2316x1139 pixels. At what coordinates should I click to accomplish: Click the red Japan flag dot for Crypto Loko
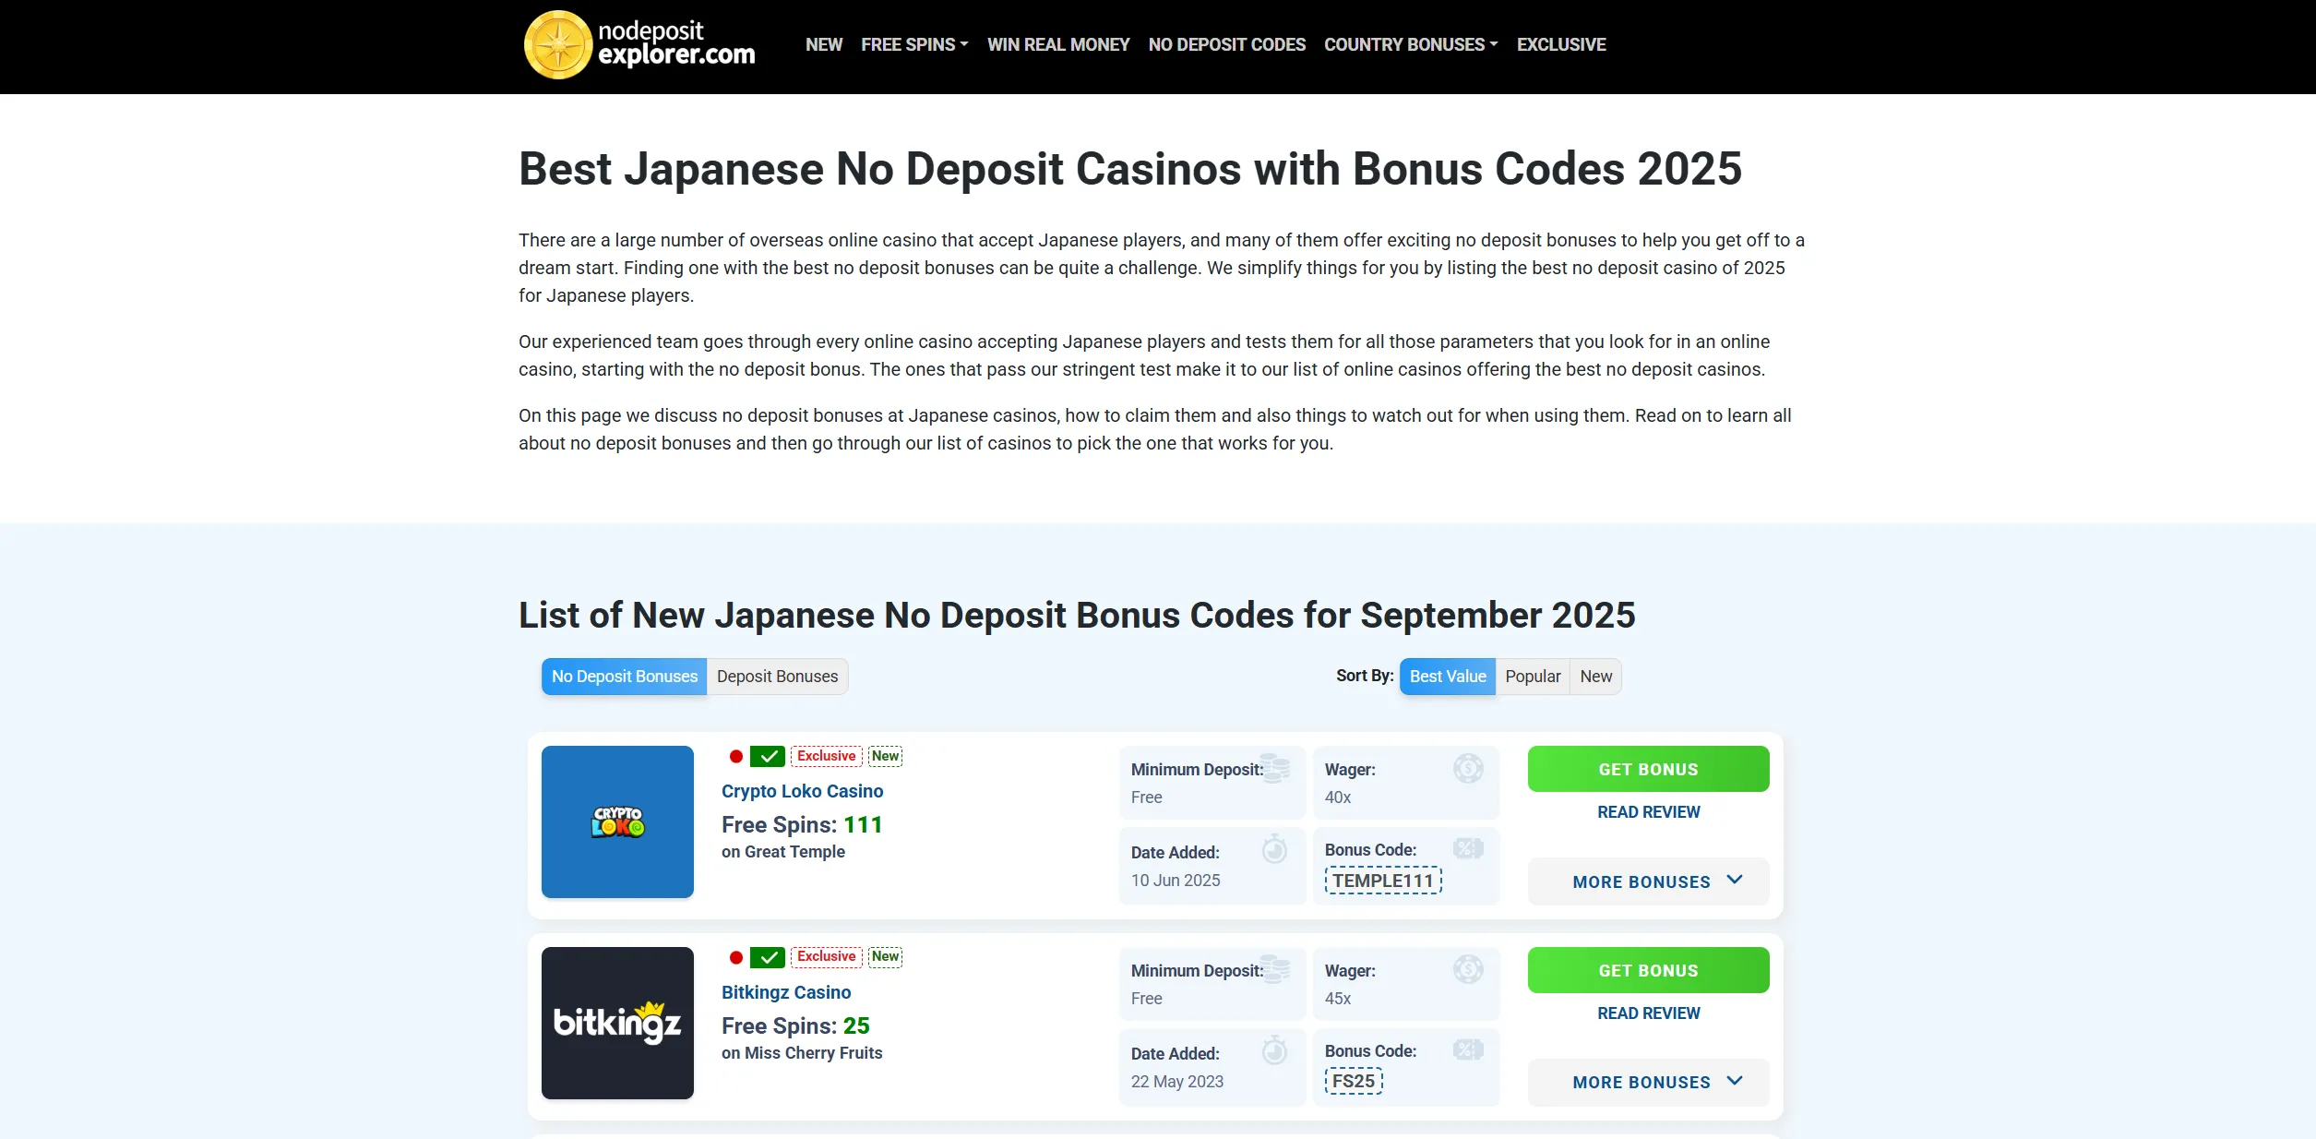(735, 757)
